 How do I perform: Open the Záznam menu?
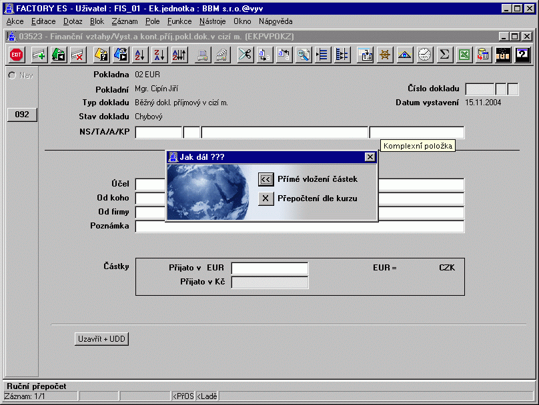point(125,21)
